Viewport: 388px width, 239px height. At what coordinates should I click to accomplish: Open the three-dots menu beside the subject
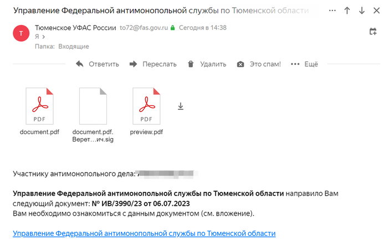pos(333,11)
